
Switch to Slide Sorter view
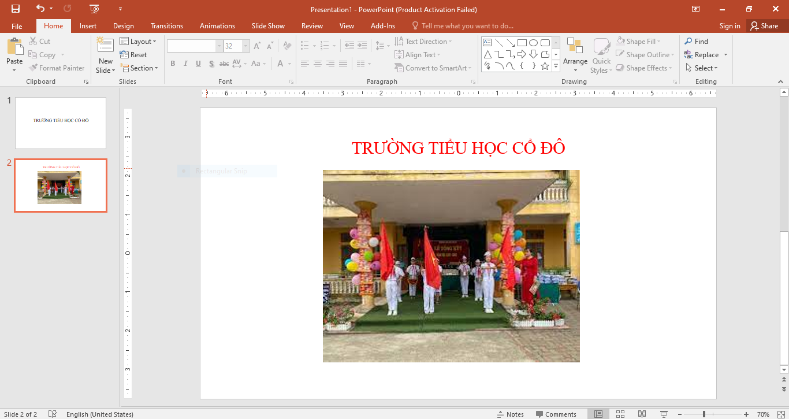click(x=620, y=414)
